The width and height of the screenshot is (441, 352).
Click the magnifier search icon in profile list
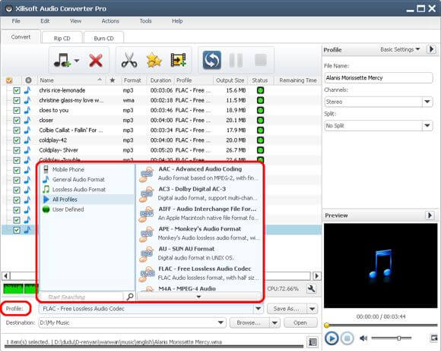click(130, 297)
